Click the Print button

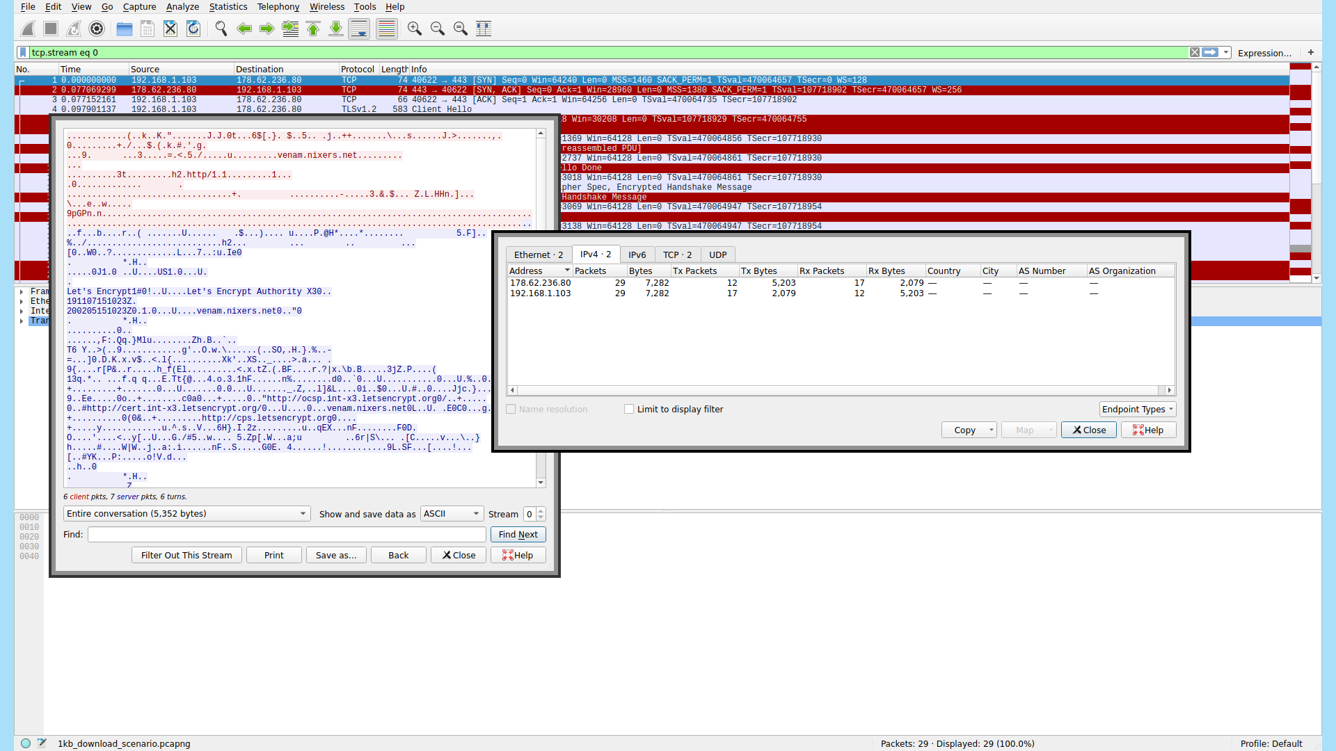pos(273,555)
